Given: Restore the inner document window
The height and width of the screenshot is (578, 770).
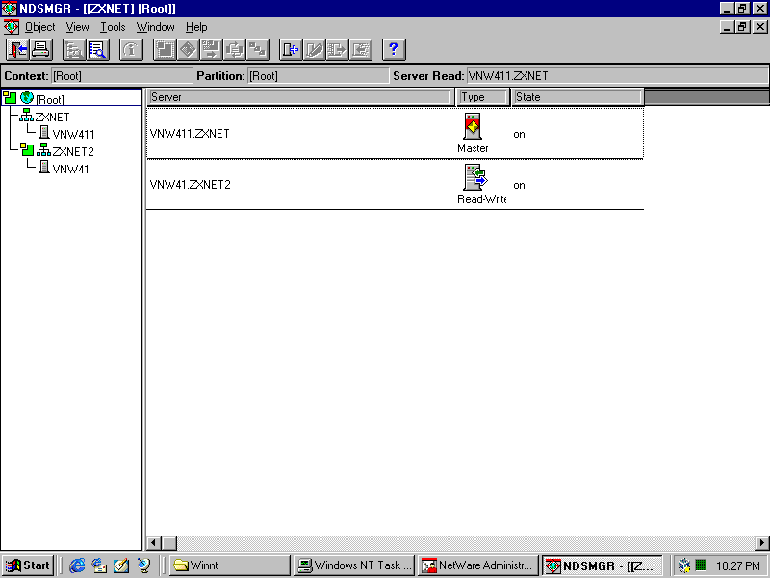Looking at the screenshot, I should coord(743,27).
